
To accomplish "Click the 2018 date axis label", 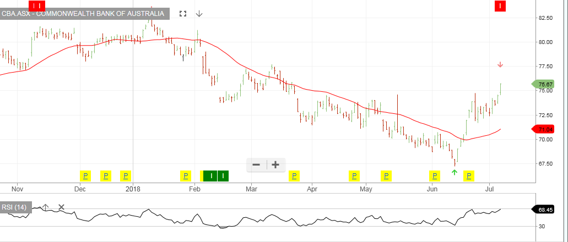I will [133, 189].
